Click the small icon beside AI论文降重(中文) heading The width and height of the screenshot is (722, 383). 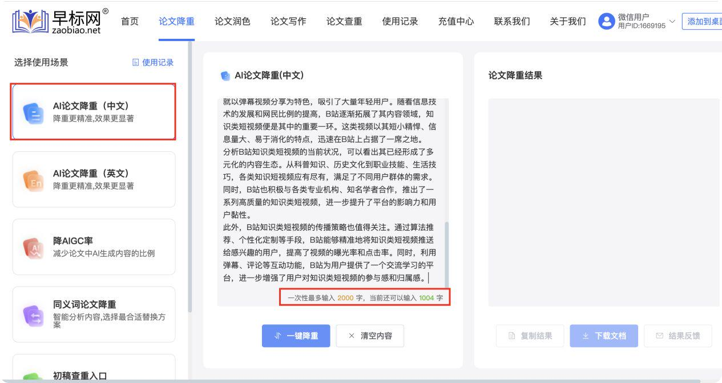tap(225, 75)
